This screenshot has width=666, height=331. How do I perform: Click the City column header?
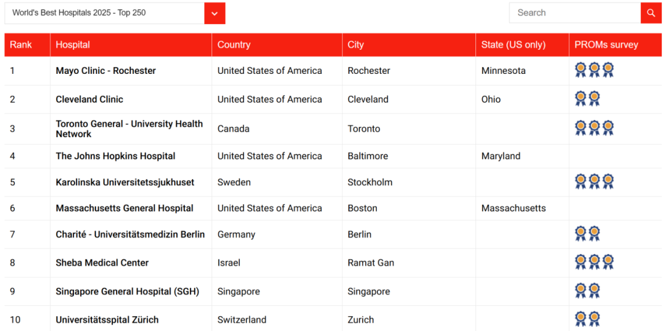tap(356, 45)
